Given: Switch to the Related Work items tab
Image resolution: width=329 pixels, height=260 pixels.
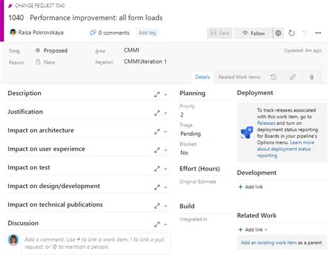Looking at the screenshot, I should point(239,77).
